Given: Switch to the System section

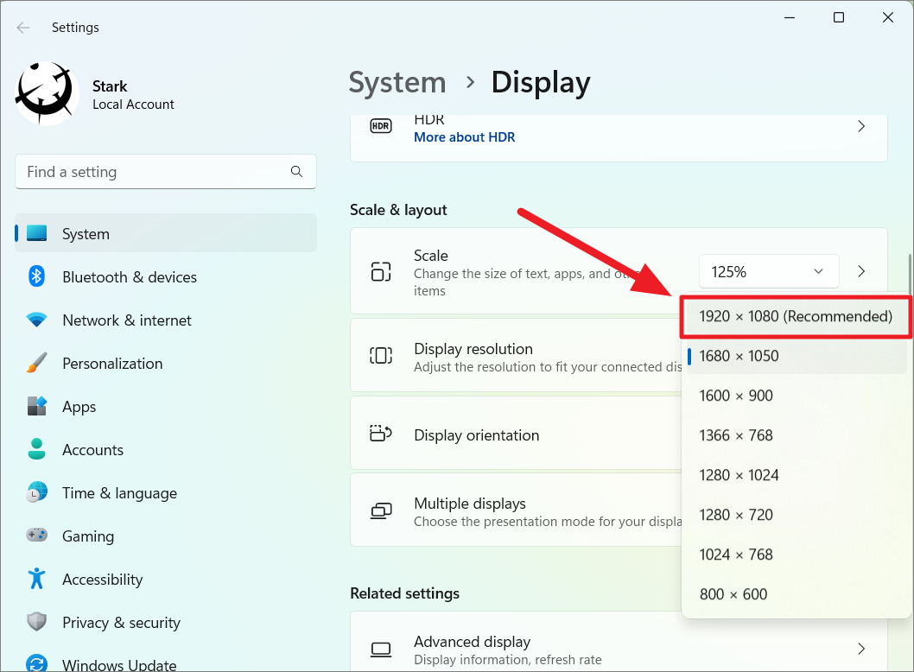Looking at the screenshot, I should coord(86,233).
